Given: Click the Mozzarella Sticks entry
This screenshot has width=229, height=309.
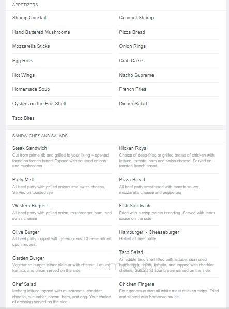Looking at the screenshot, I should pyautogui.click(x=31, y=46).
